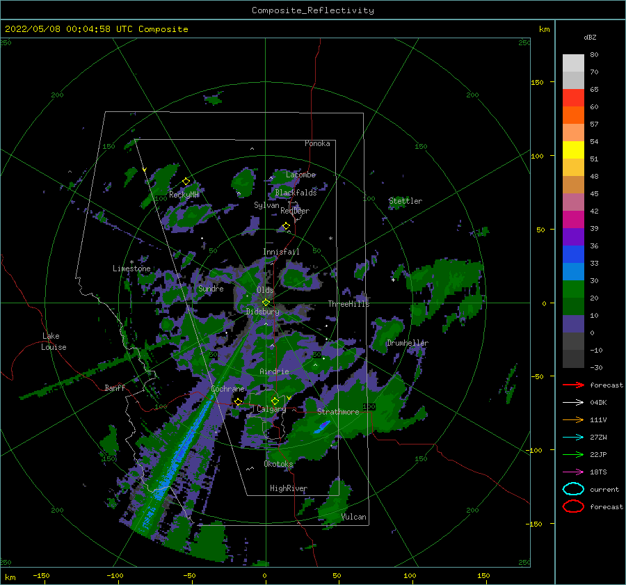
Task: Pick the green 22JP arrow legend icon
Action: click(x=573, y=454)
